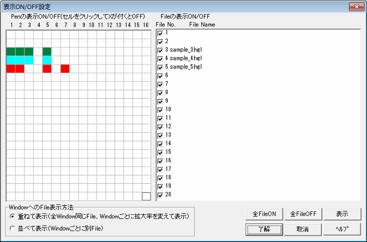Toggle green pen 5 cell
This screenshot has width=367, height=242.
47,52
